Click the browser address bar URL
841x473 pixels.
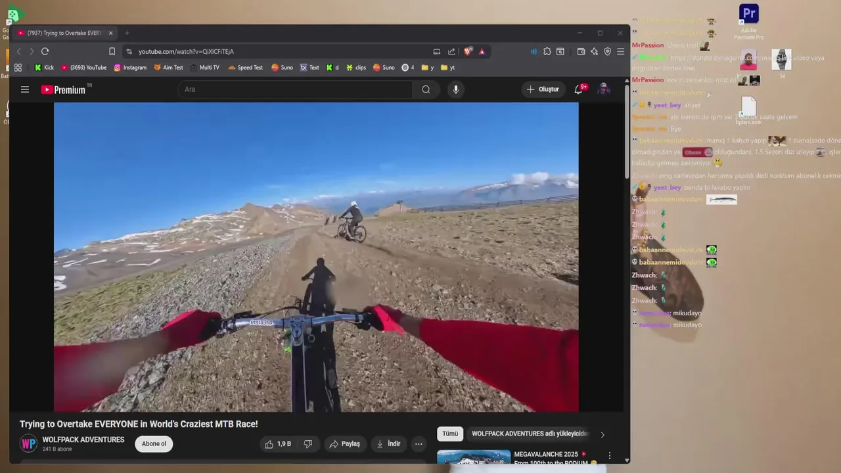pyautogui.click(x=186, y=51)
